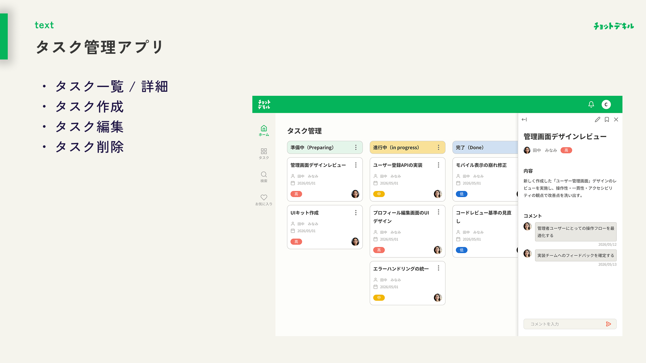
Task: Click the 内容 section heading
Action: [528, 171]
